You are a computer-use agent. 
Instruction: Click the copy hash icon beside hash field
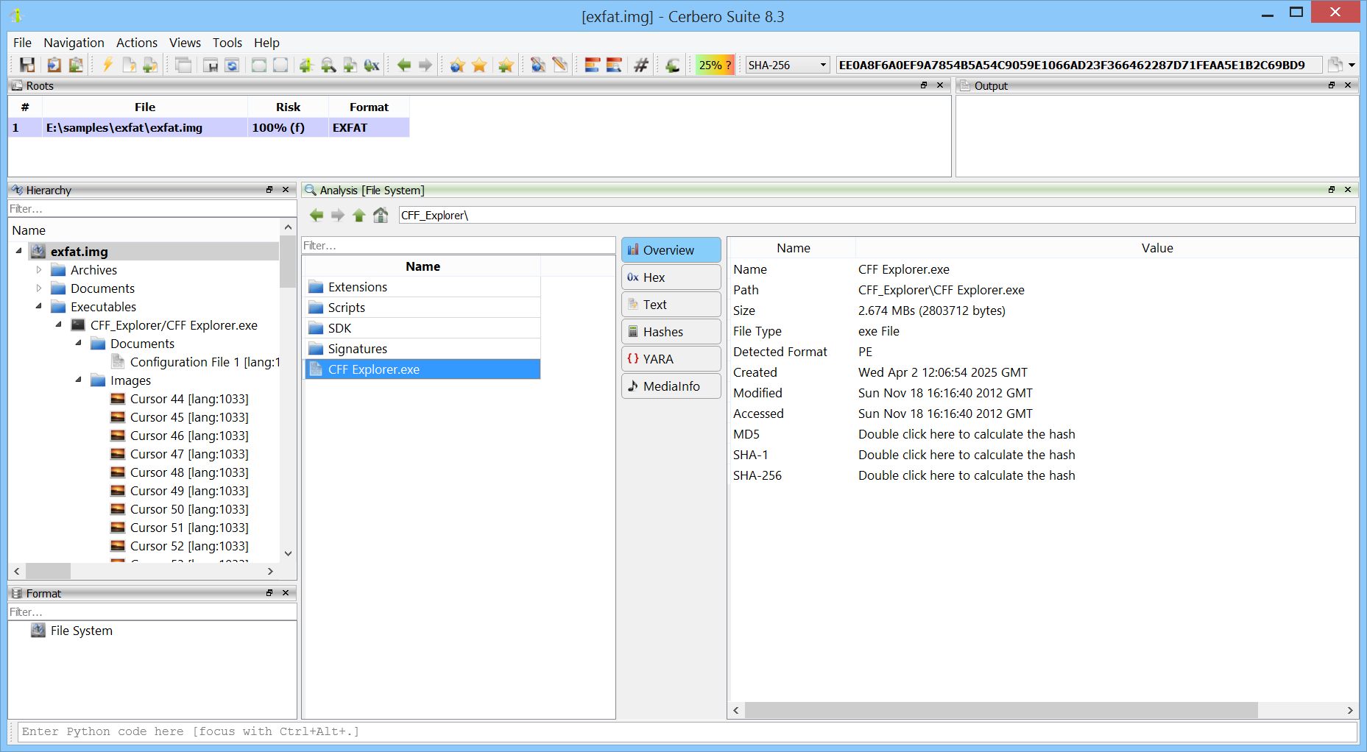(x=1335, y=65)
